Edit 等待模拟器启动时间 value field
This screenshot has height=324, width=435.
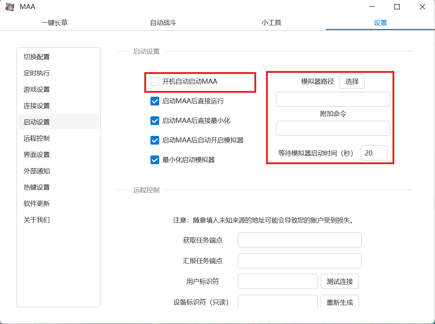click(x=374, y=153)
